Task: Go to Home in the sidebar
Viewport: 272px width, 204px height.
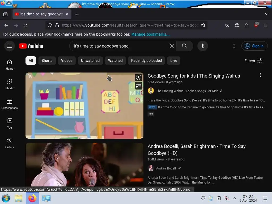Action: click(10, 65)
